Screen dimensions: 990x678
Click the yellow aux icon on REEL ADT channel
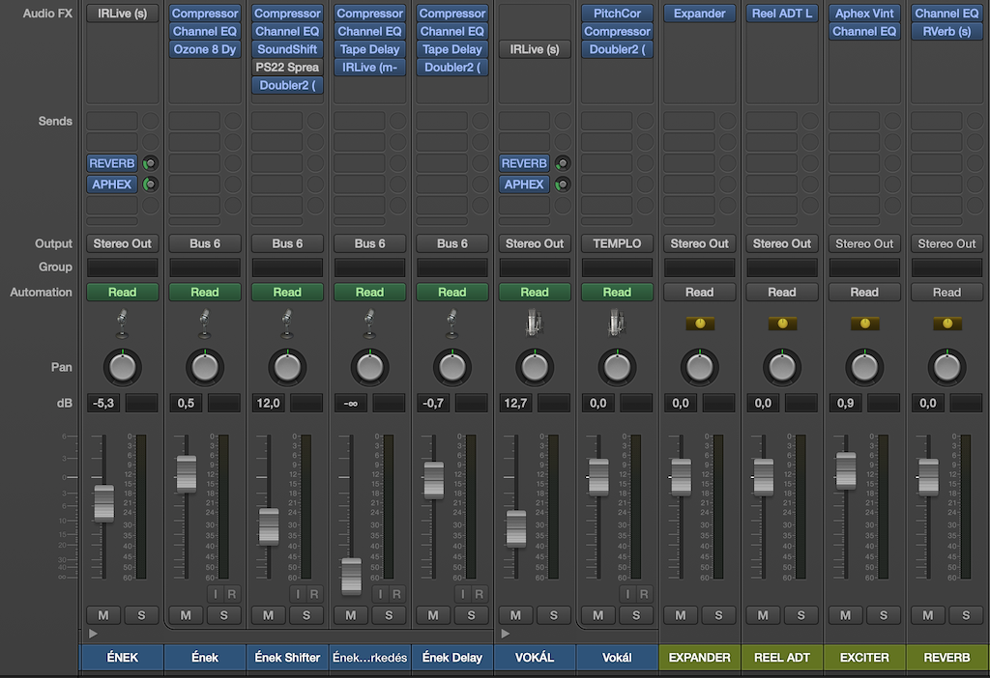[782, 324]
